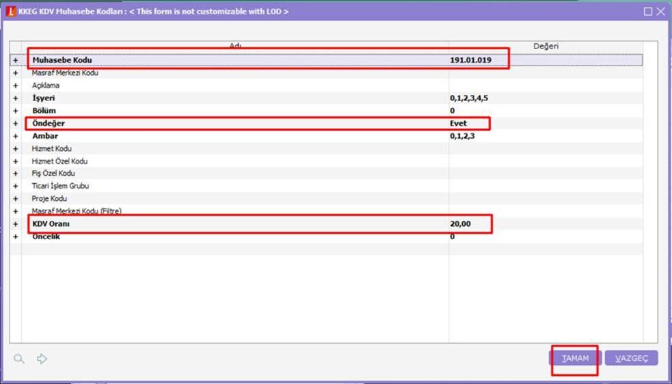Viewport: 672px width, 384px height.
Task: Click the green arrow icon at bottom left
Action: (x=42, y=358)
